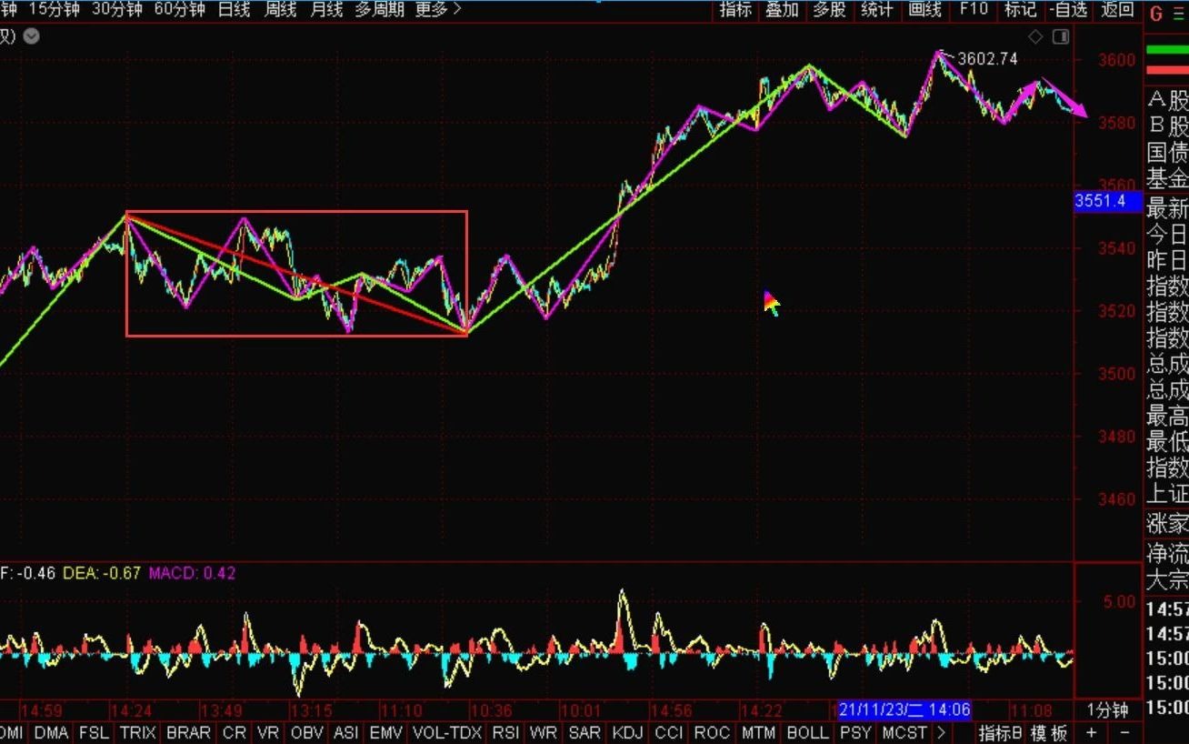Select the BOLL indicator tab
The height and width of the screenshot is (744, 1189).
pos(808,733)
